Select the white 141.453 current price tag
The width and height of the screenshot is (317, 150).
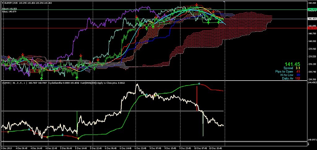click(x=311, y=19)
